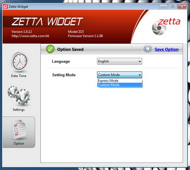Minimize the Zetta Widget window
190x170 pixels.
(163, 6)
